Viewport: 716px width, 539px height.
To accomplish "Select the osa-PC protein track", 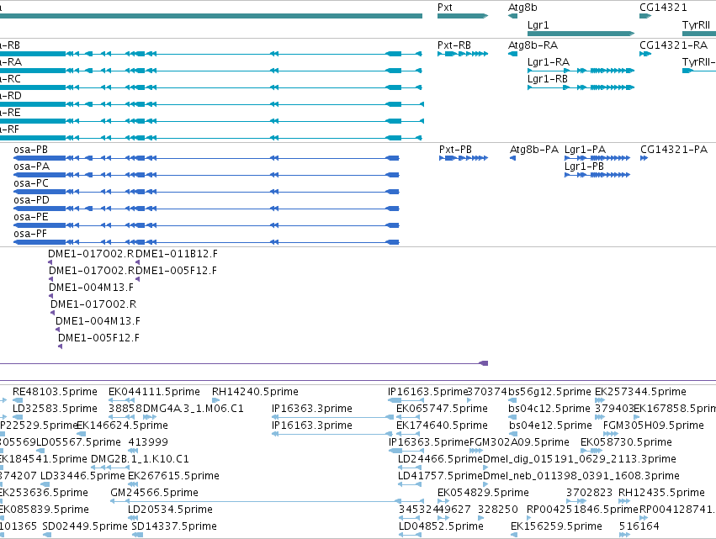I will coord(206,192).
